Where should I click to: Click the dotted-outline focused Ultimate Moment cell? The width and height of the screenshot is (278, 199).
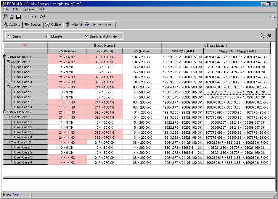[237, 97]
